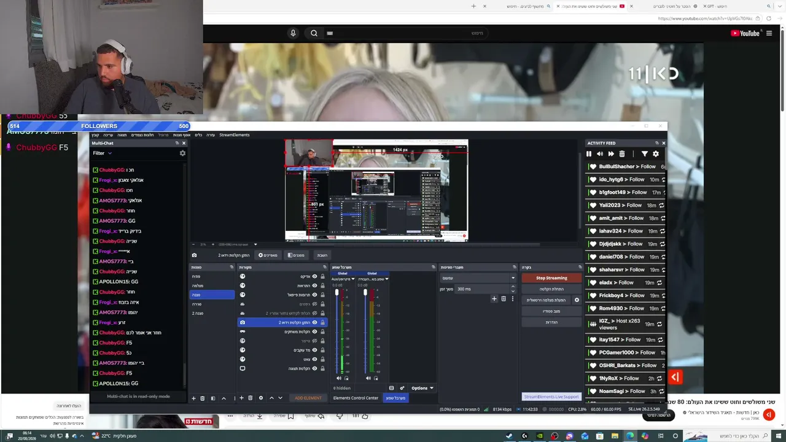Open the scene transition type dropdown
Image resolution: width=786 pixels, height=442 pixels.
click(478, 278)
